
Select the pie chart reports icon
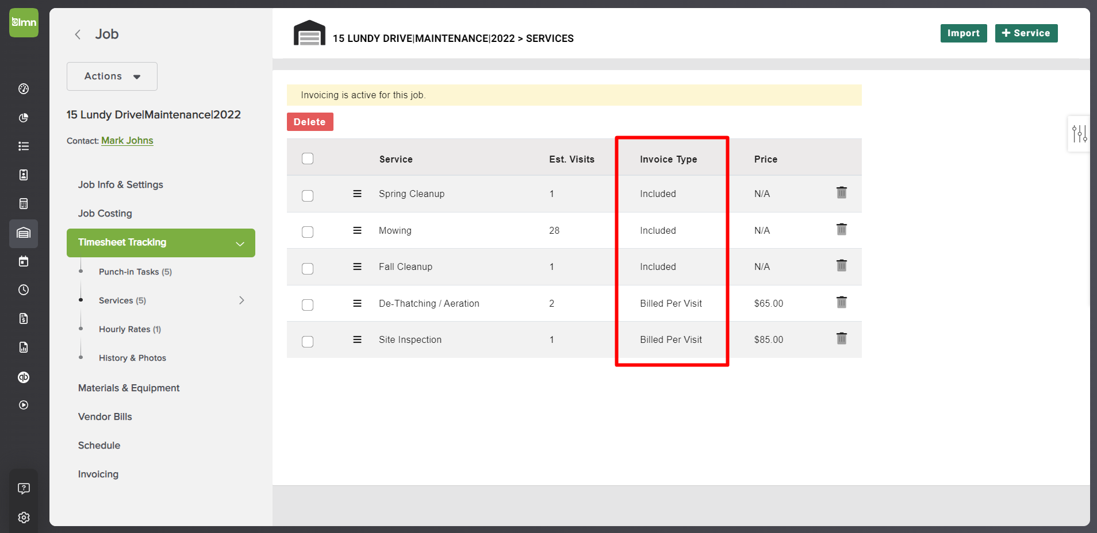(23, 118)
